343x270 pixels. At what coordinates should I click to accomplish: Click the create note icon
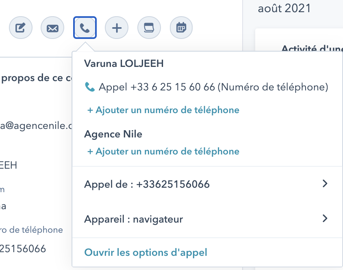(x=21, y=28)
